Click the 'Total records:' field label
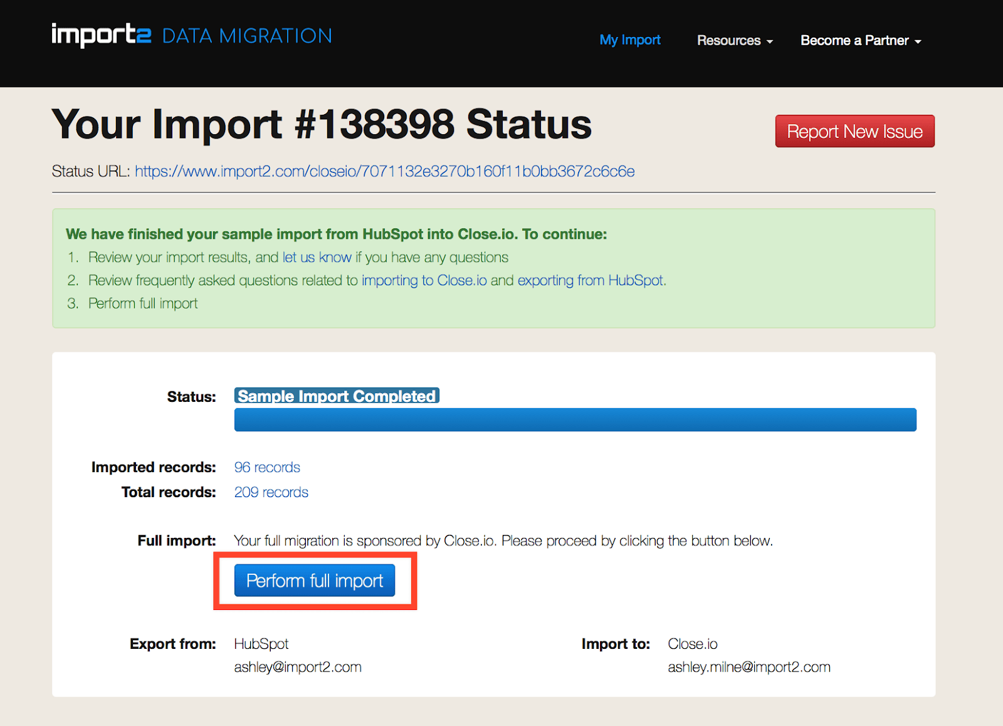Image resolution: width=1003 pixels, height=726 pixels. click(x=169, y=492)
